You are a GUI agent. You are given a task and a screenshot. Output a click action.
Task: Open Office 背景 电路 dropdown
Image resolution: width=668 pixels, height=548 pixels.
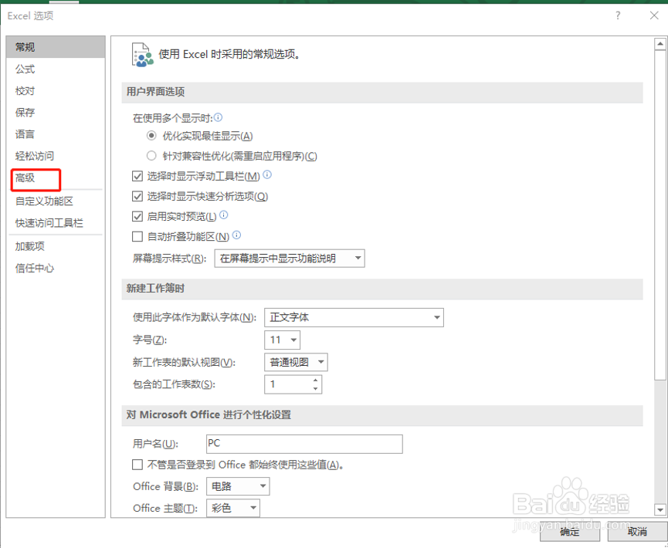(x=238, y=486)
